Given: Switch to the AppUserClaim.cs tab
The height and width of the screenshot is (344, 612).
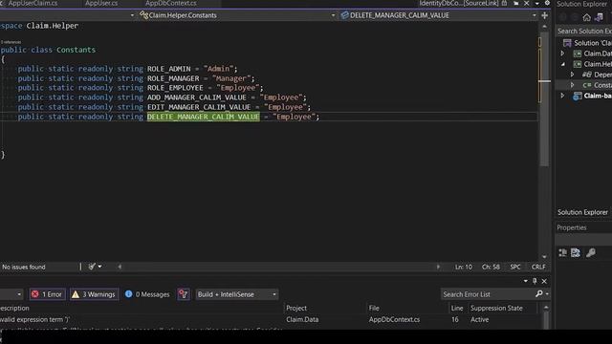Looking at the screenshot, I should (33, 3).
